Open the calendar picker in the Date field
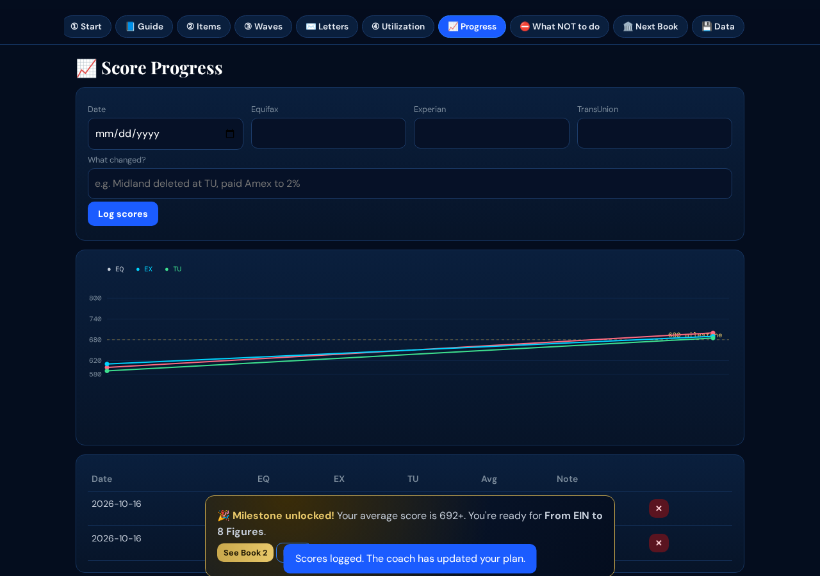This screenshot has width=820, height=576. (x=230, y=134)
